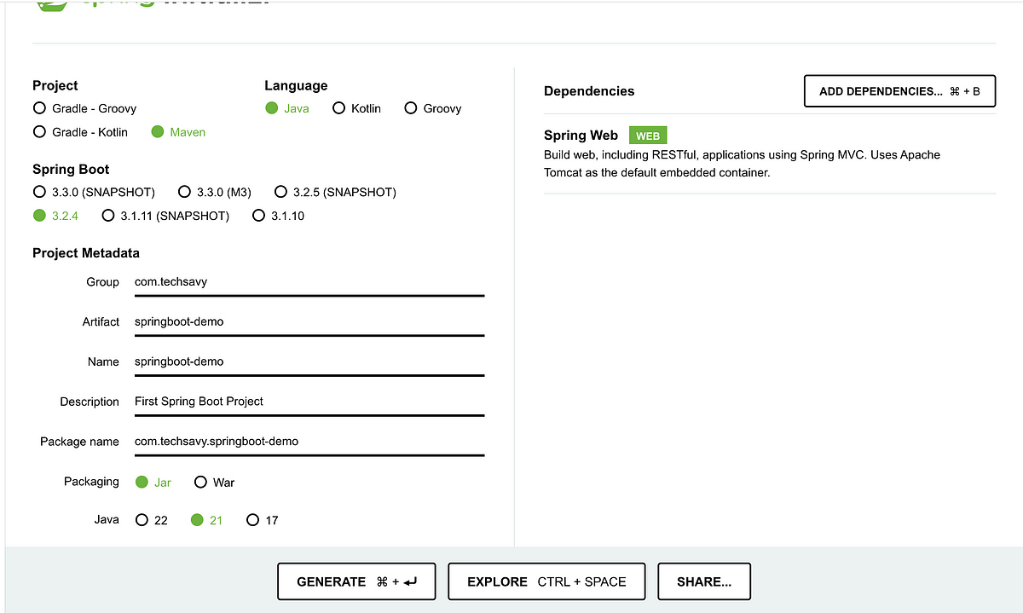The image size is (1023, 613).
Task: Click the Spring Web dependency title
Action: tap(581, 136)
